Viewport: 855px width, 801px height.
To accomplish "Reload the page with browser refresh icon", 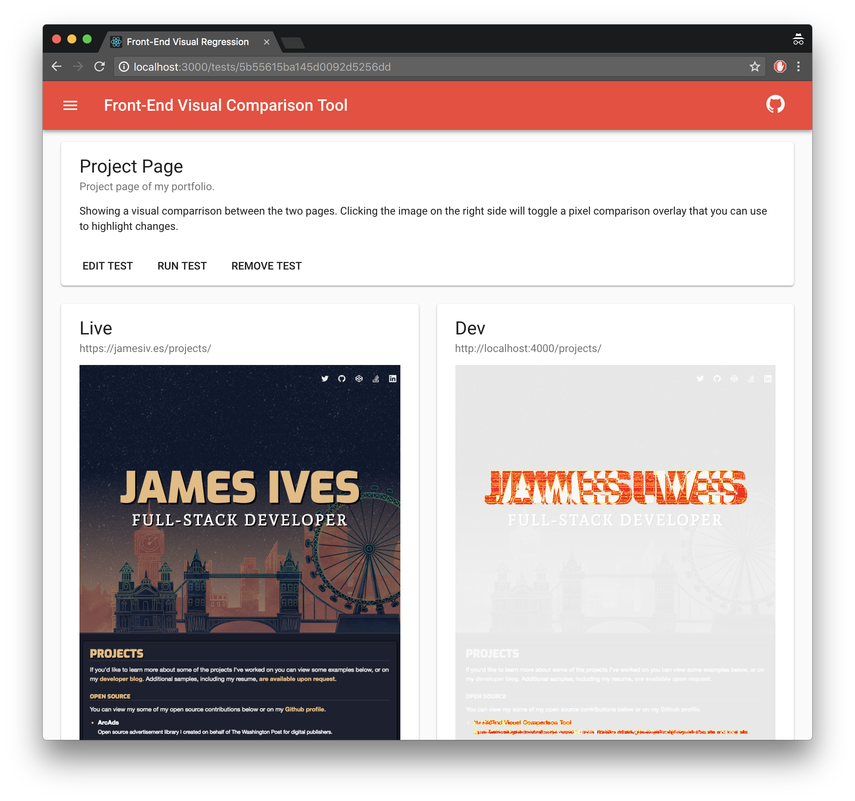I will pyautogui.click(x=99, y=66).
